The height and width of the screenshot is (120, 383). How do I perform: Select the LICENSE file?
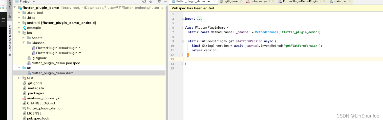click(34, 113)
